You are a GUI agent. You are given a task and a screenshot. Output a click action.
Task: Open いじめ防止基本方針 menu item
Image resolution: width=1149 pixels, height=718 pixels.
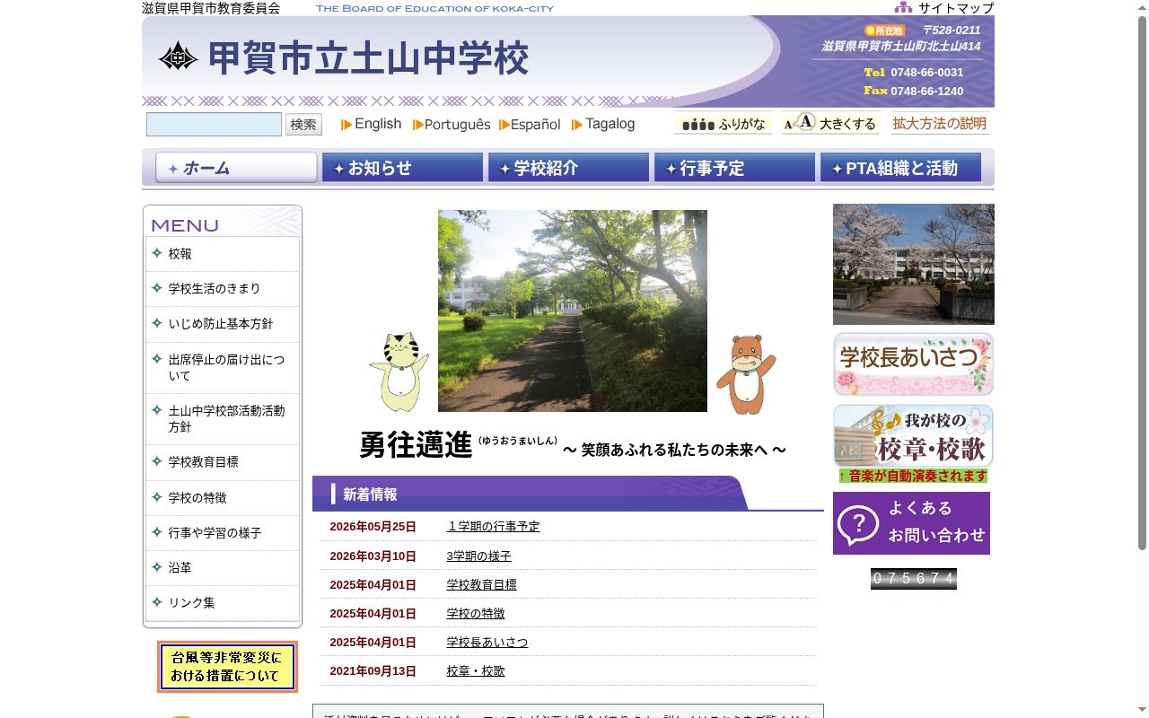223,323
